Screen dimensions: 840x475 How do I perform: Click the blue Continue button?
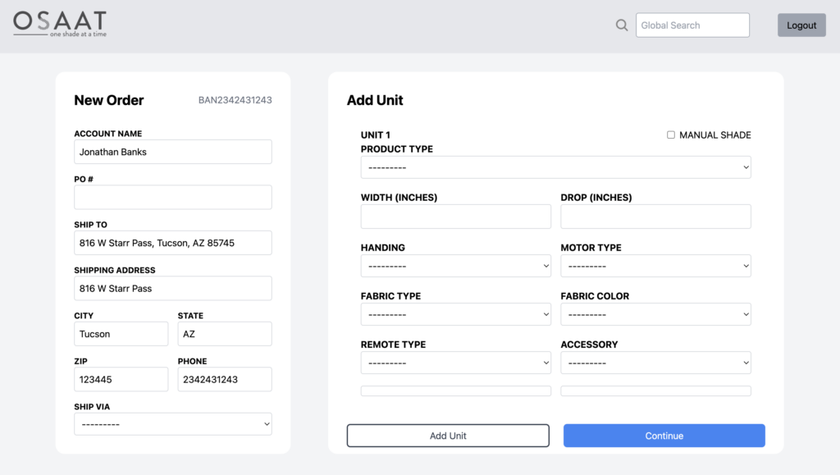coord(664,436)
